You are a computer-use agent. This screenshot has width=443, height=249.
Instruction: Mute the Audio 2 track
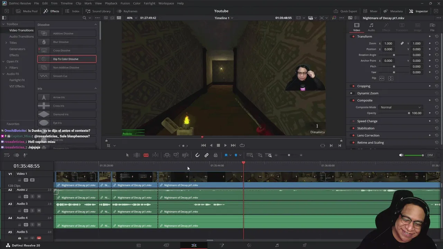click(x=39, y=196)
